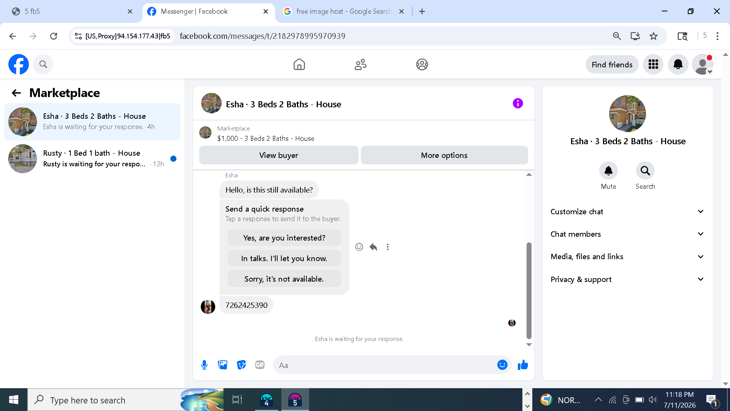Click the Aa message input field
The height and width of the screenshot is (411, 730).
coord(384,365)
